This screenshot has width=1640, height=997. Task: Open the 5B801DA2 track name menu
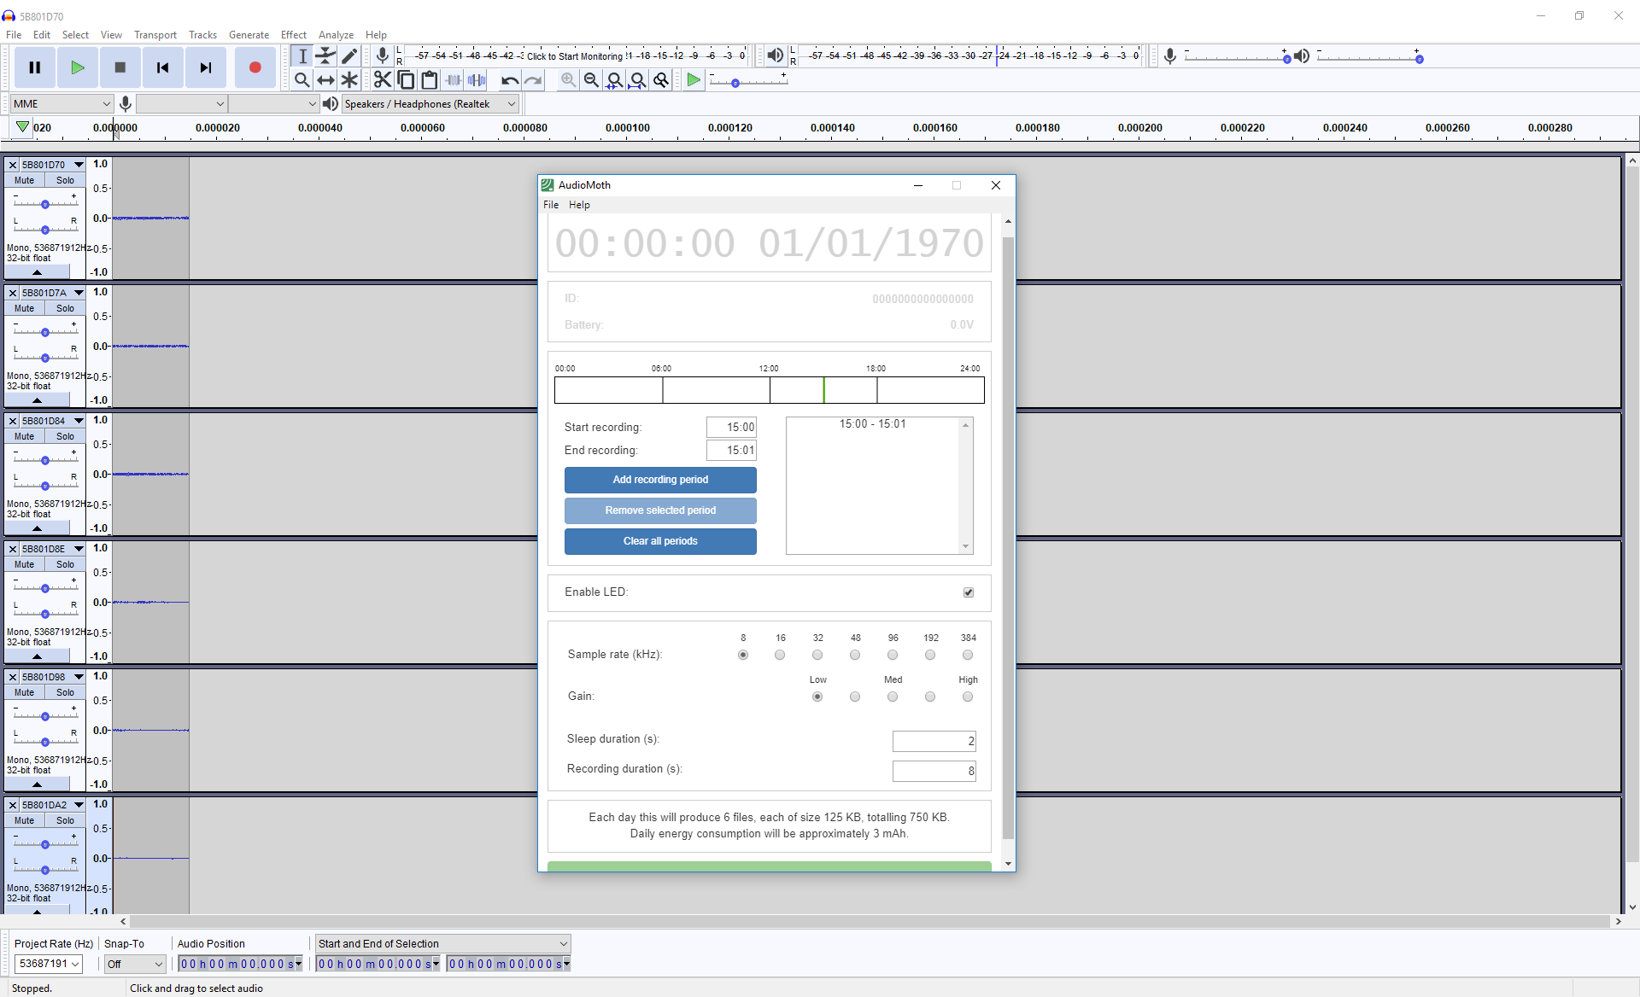(x=53, y=805)
